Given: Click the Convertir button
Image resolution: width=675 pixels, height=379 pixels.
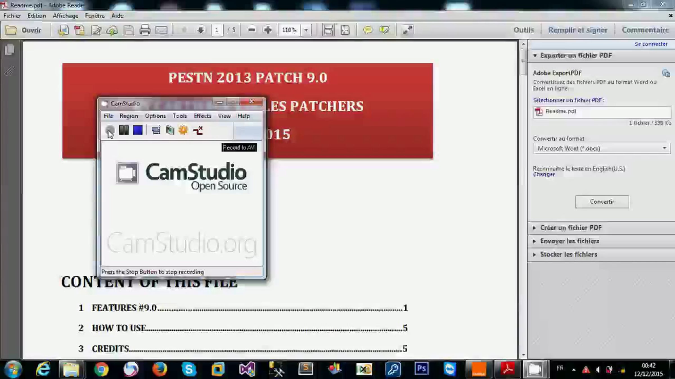Looking at the screenshot, I should tap(602, 202).
